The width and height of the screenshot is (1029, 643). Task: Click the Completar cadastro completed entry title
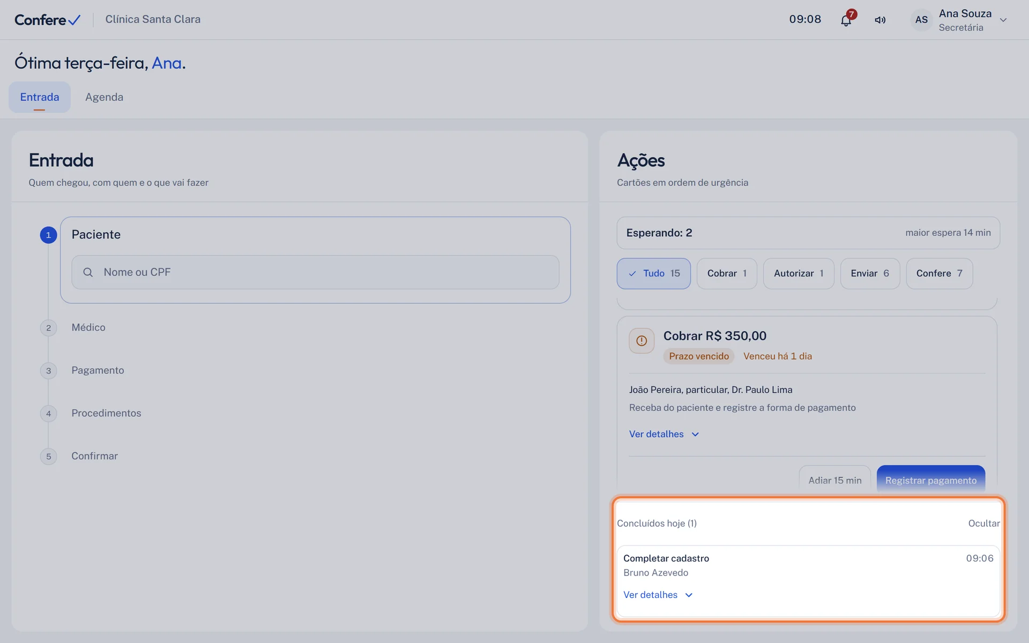pos(666,558)
